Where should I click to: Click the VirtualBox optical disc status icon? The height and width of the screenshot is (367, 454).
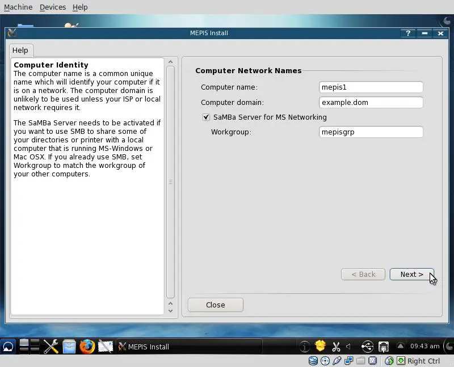pos(325,361)
